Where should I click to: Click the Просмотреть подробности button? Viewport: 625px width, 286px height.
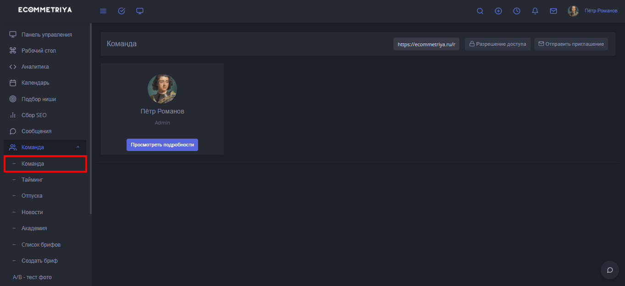click(162, 145)
